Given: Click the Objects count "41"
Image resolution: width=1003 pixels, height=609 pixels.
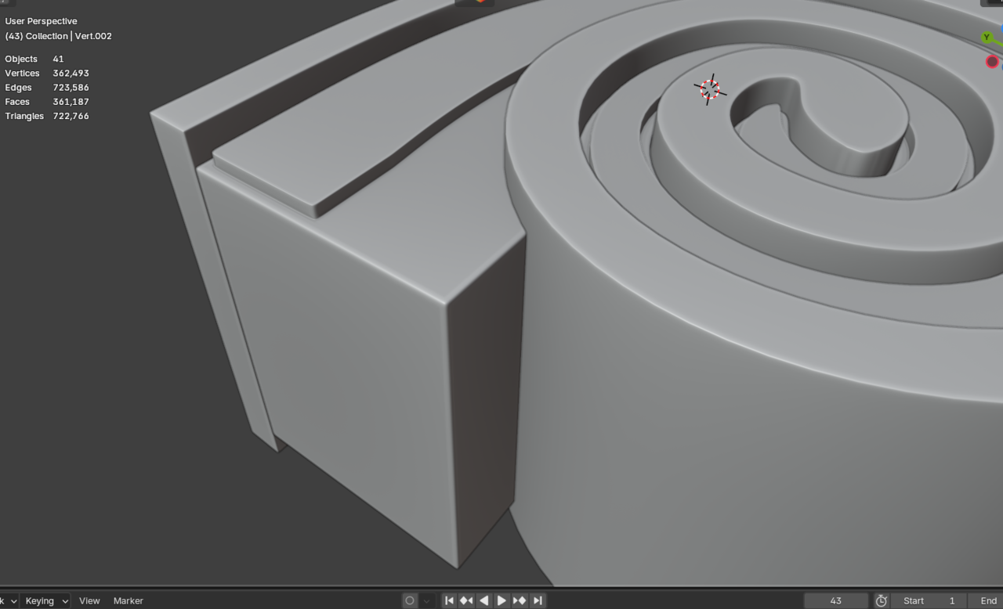Looking at the screenshot, I should (x=58, y=59).
